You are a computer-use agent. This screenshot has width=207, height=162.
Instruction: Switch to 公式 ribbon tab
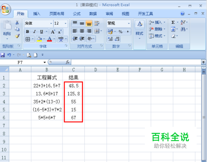pos(77,14)
